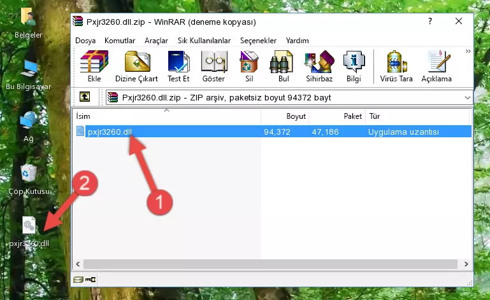Click the 94,372 size value
The image size is (490, 300).
(277, 132)
